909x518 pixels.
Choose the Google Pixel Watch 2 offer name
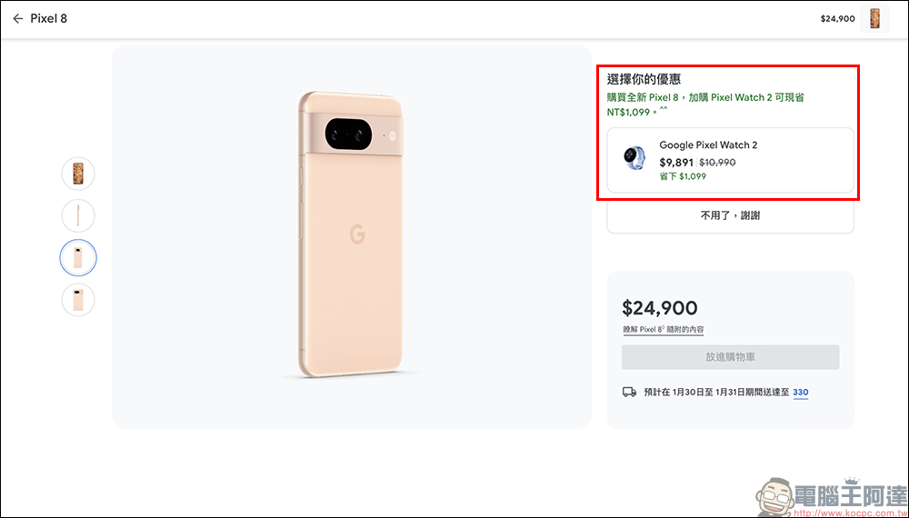point(708,145)
